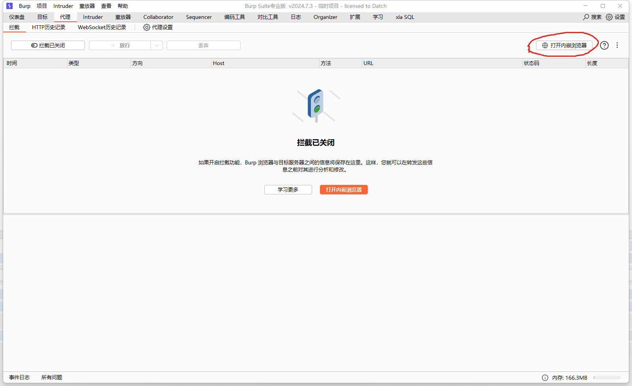Screen dimensions: 632x386
Task: Sort by the 方法 column header
Action: 341,63
